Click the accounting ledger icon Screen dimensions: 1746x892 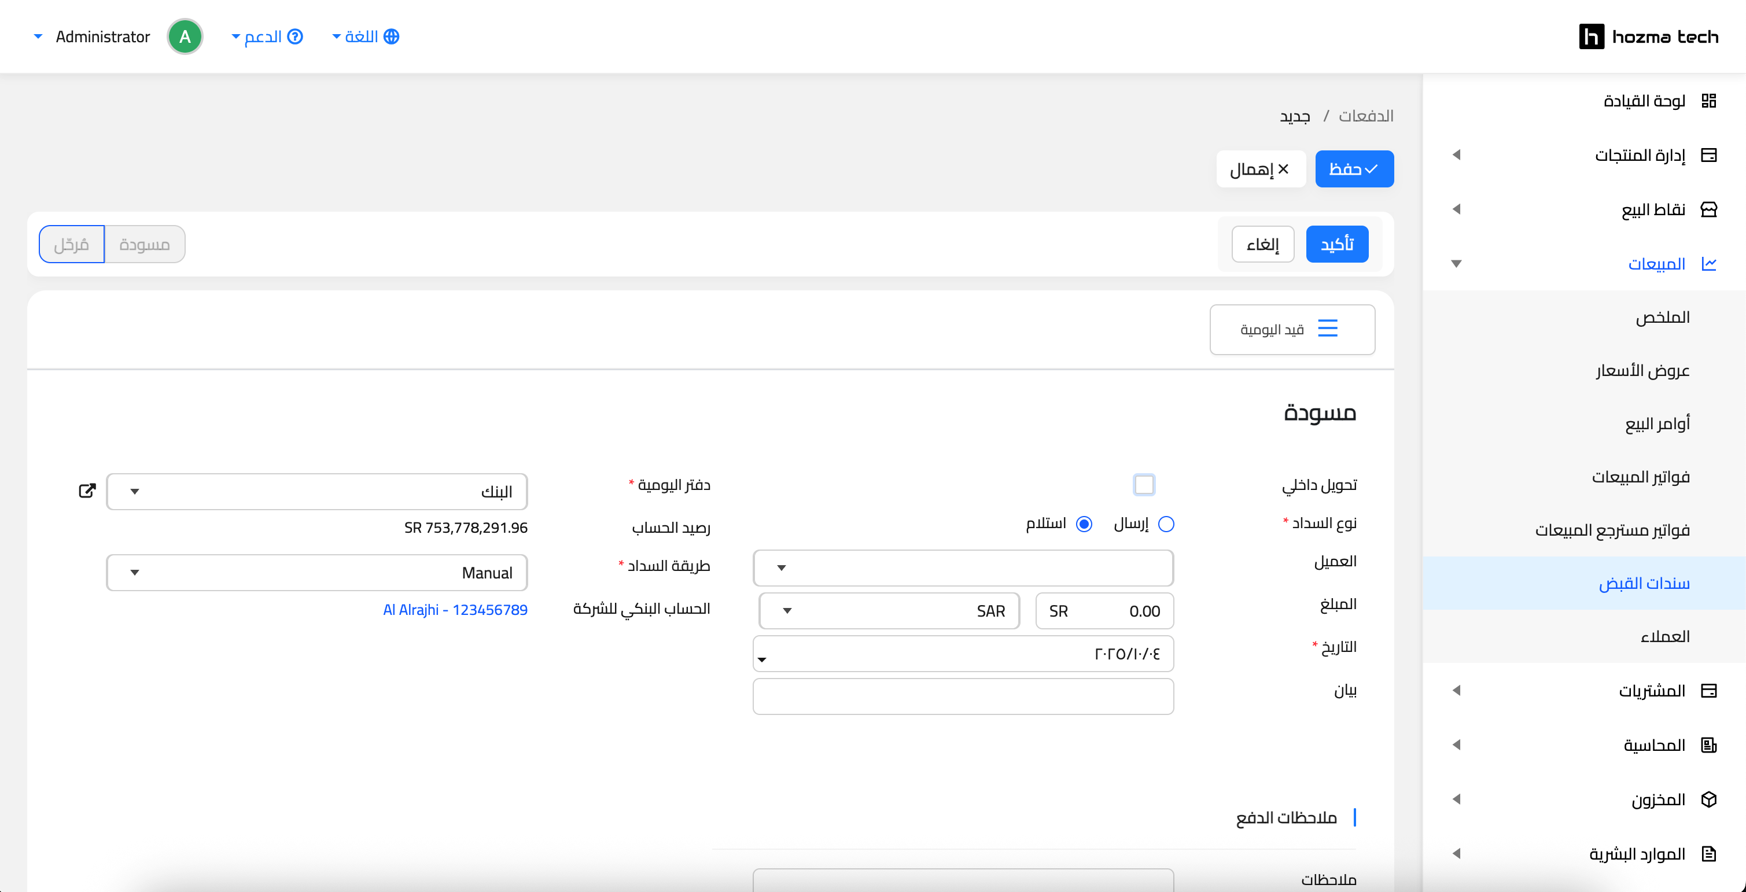[x=1708, y=745]
